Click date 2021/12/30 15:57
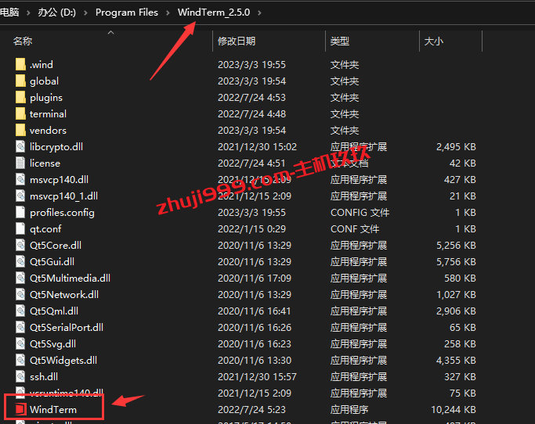Screen dimensions: 535x424 (257, 376)
